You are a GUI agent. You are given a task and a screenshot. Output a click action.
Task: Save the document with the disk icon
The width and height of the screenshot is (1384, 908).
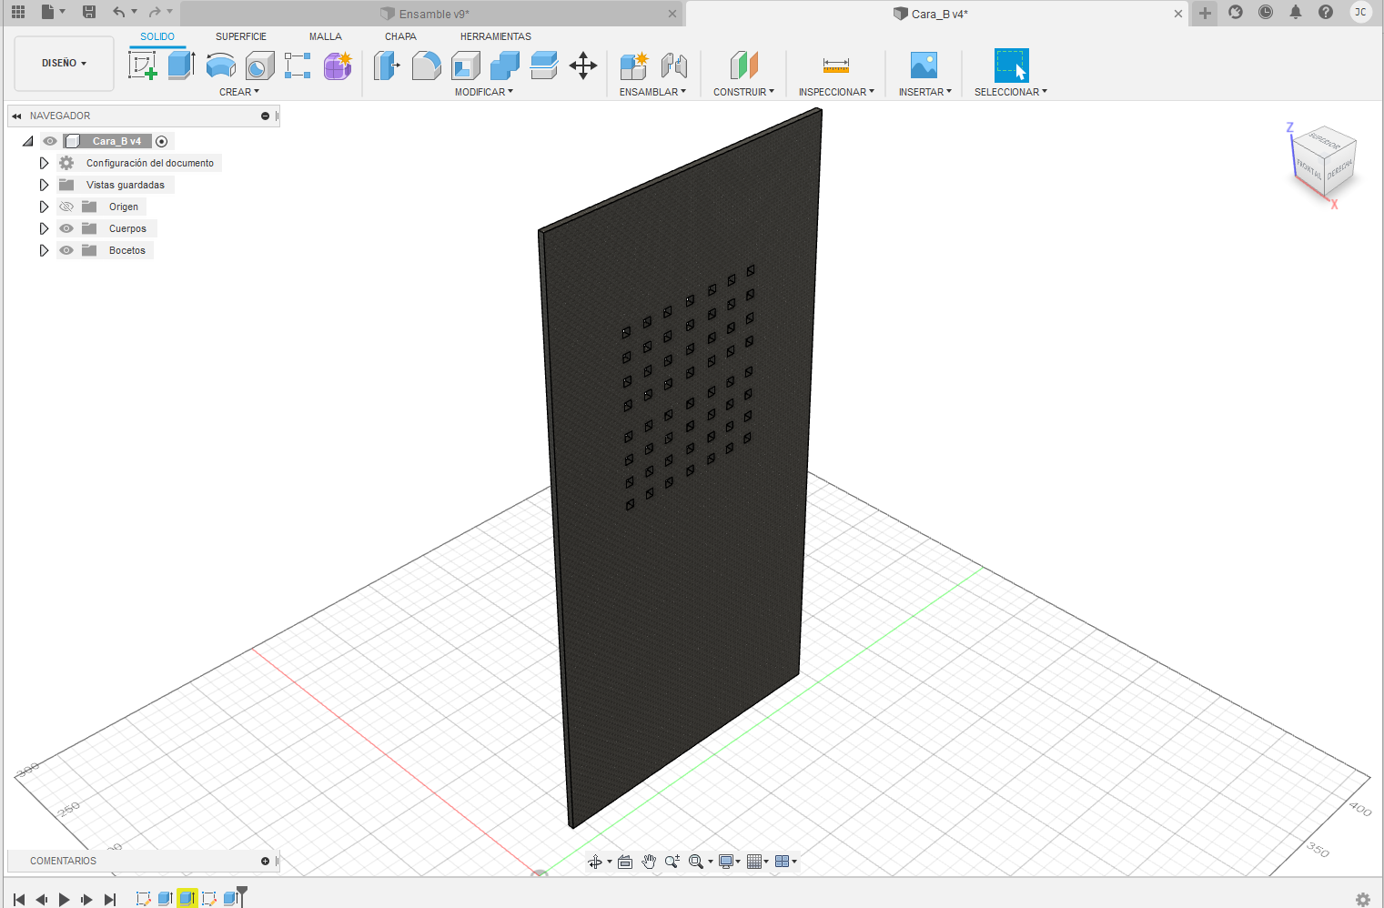click(x=89, y=12)
